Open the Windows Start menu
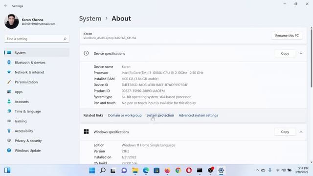 coord(92,171)
